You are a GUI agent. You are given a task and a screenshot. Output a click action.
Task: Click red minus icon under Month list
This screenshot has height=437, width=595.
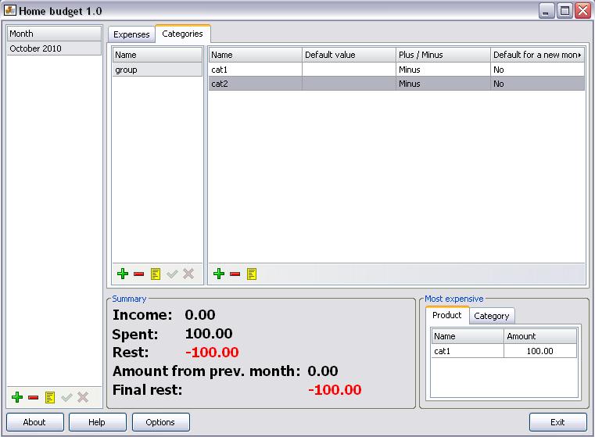[x=34, y=397]
